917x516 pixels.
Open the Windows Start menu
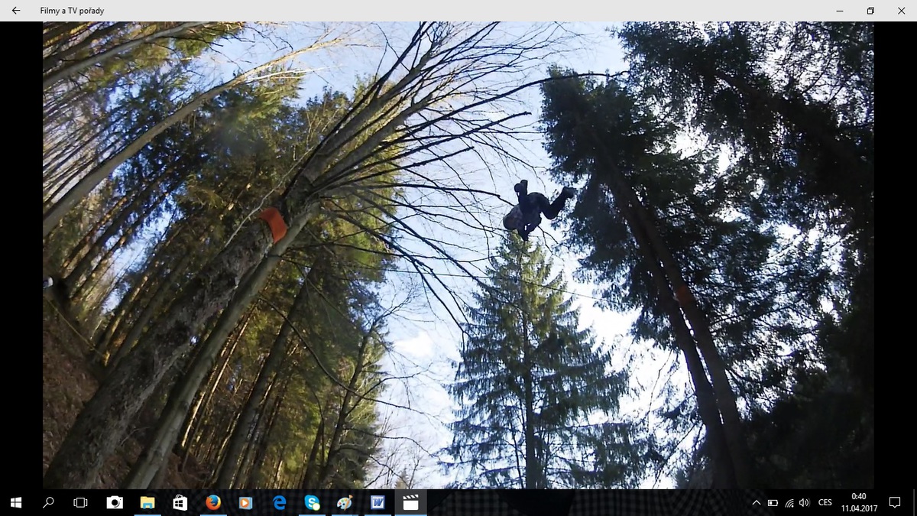(x=15, y=502)
